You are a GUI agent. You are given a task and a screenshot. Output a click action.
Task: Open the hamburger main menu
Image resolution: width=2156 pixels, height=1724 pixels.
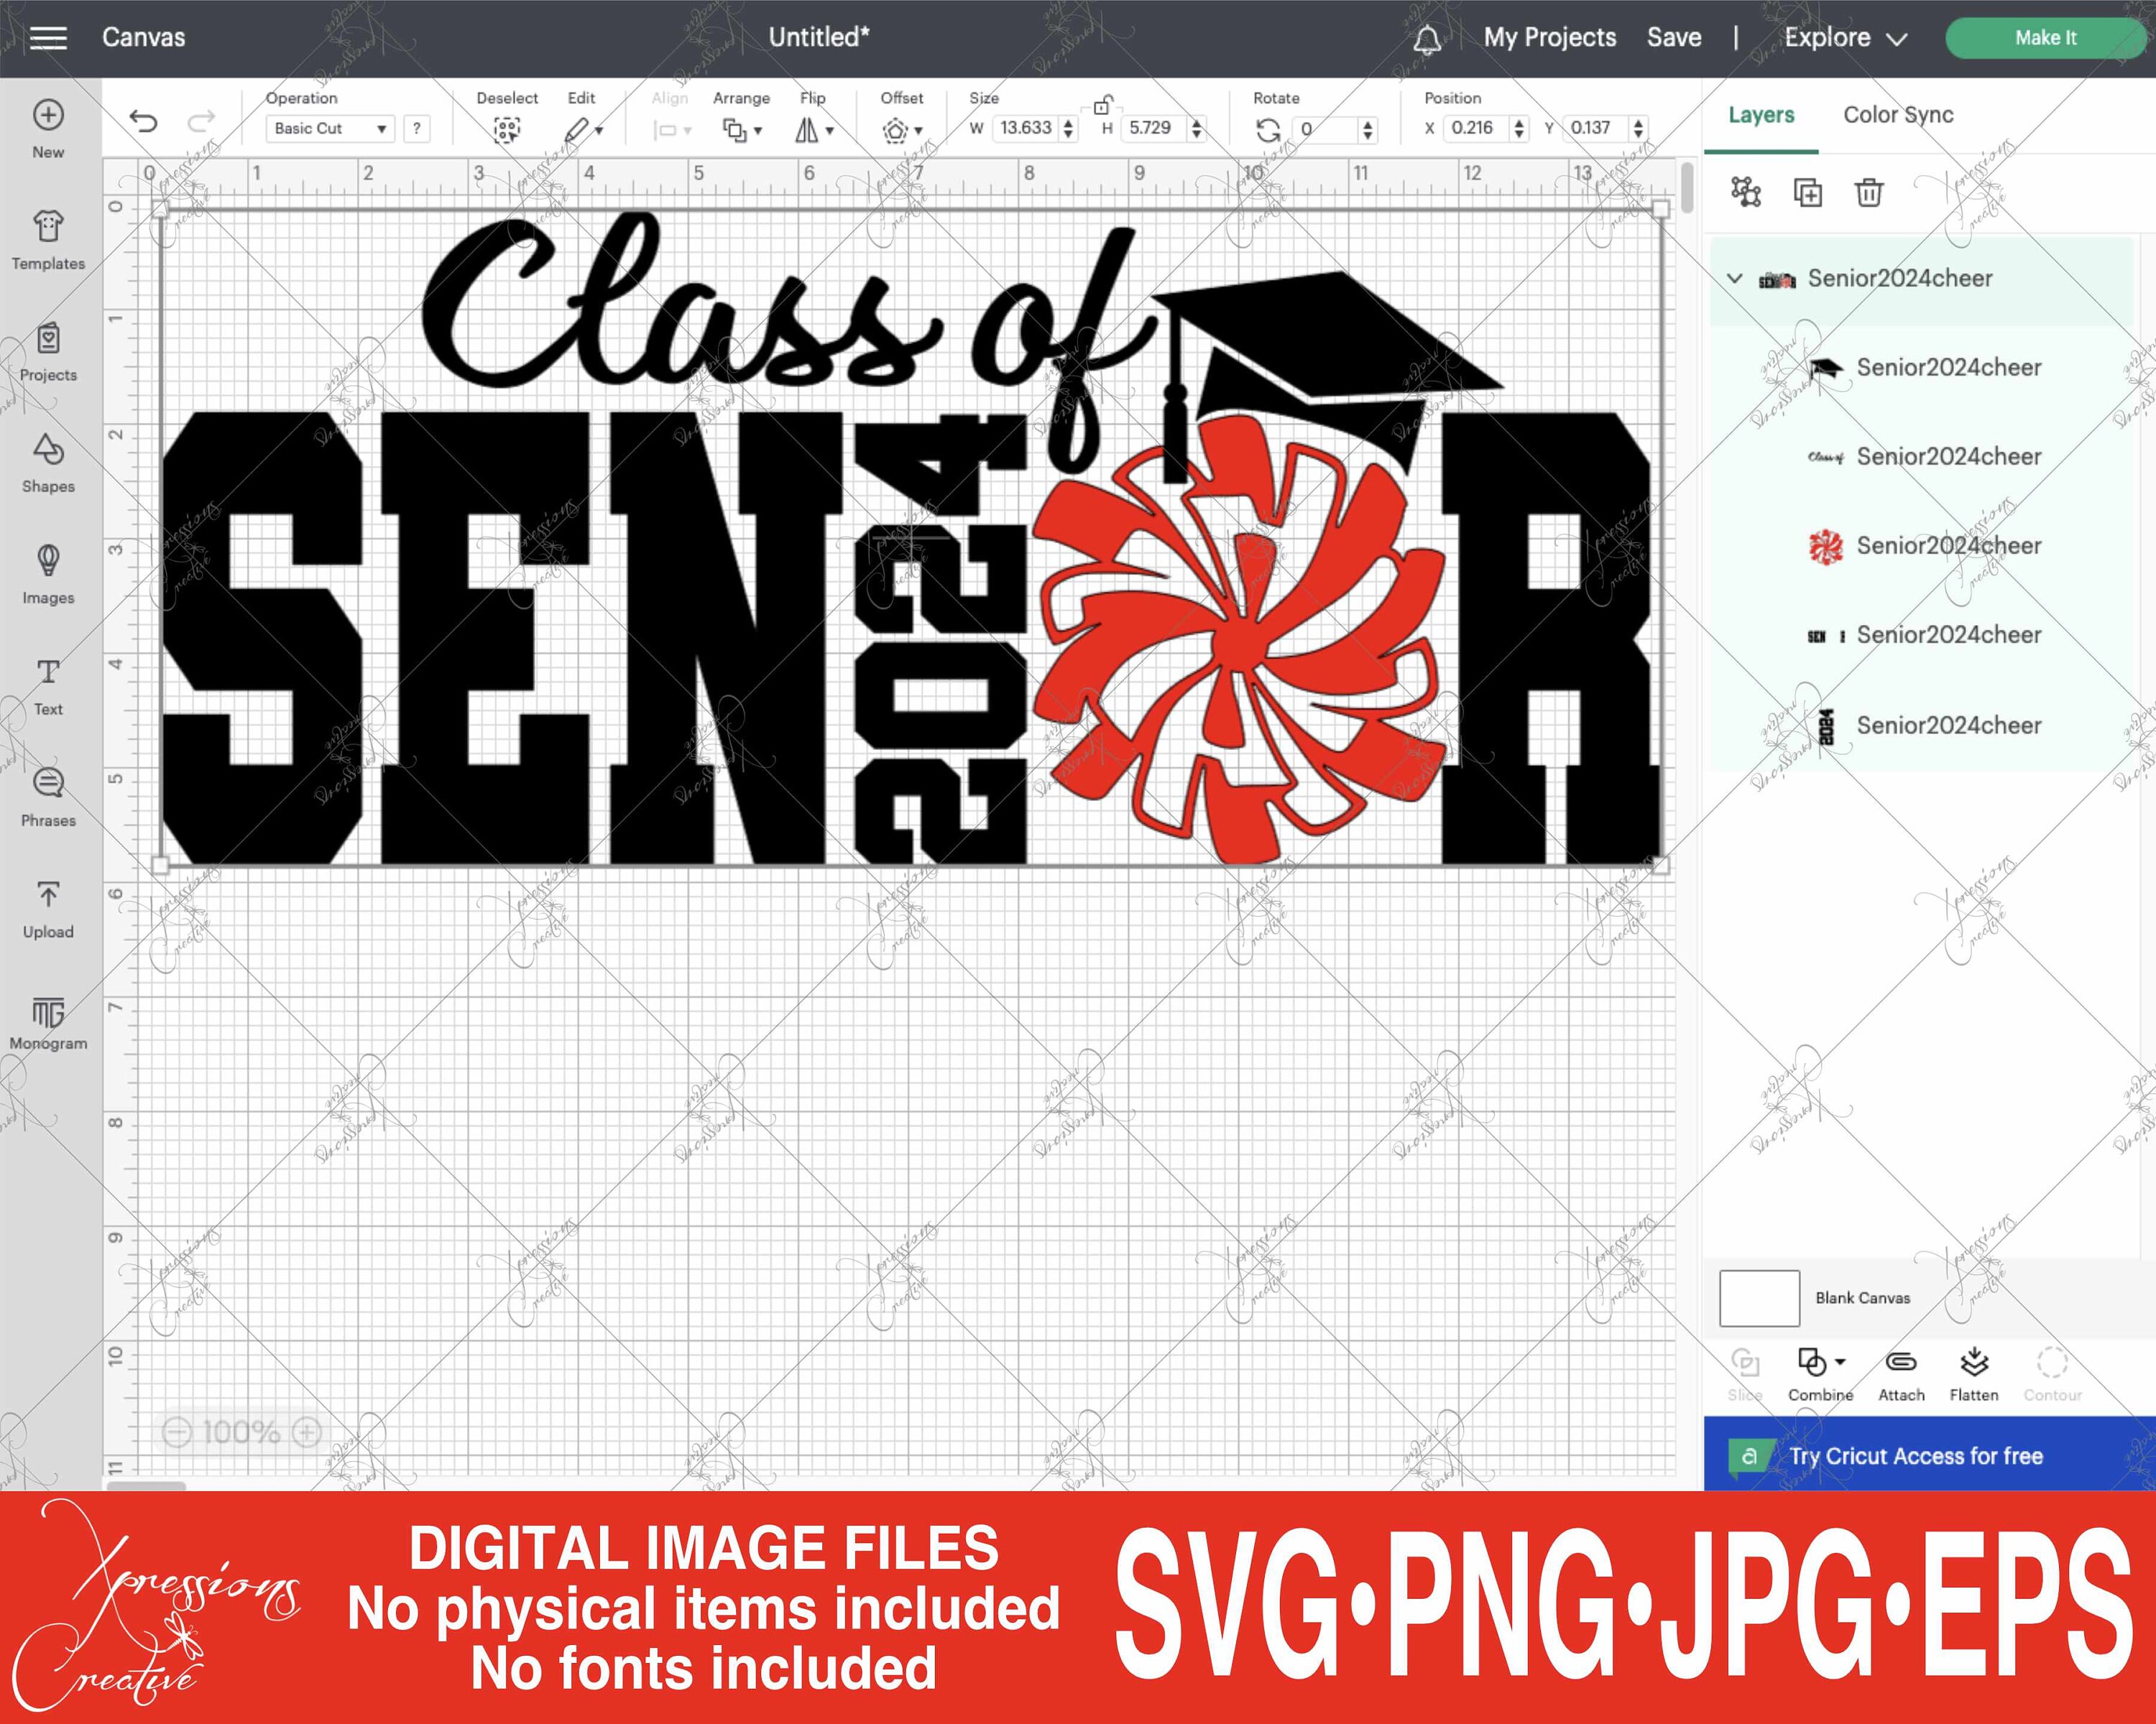pyautogui.click(x=48, y=38)
